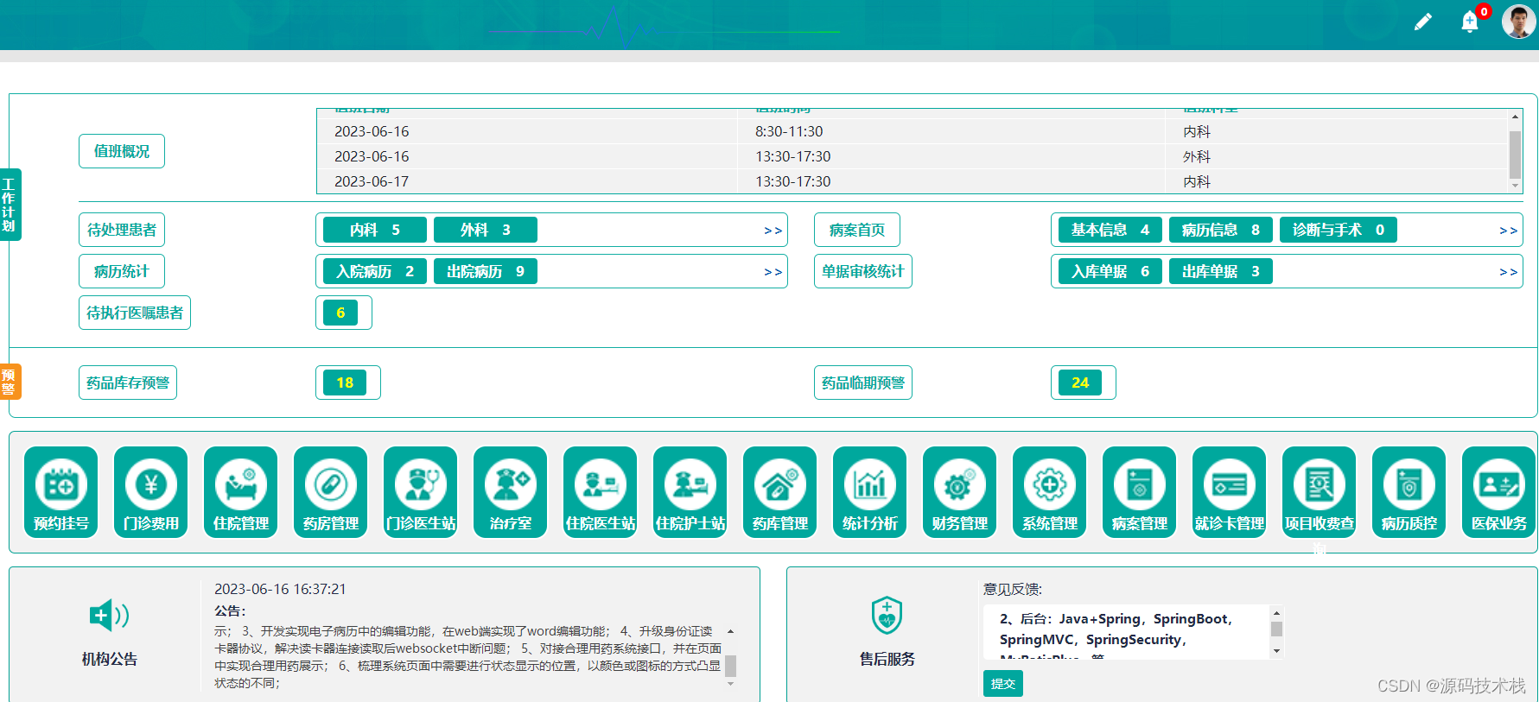Click the 单据审核统计 button
The width and height of the screenshot is (1539, 702).
point(863,271)
